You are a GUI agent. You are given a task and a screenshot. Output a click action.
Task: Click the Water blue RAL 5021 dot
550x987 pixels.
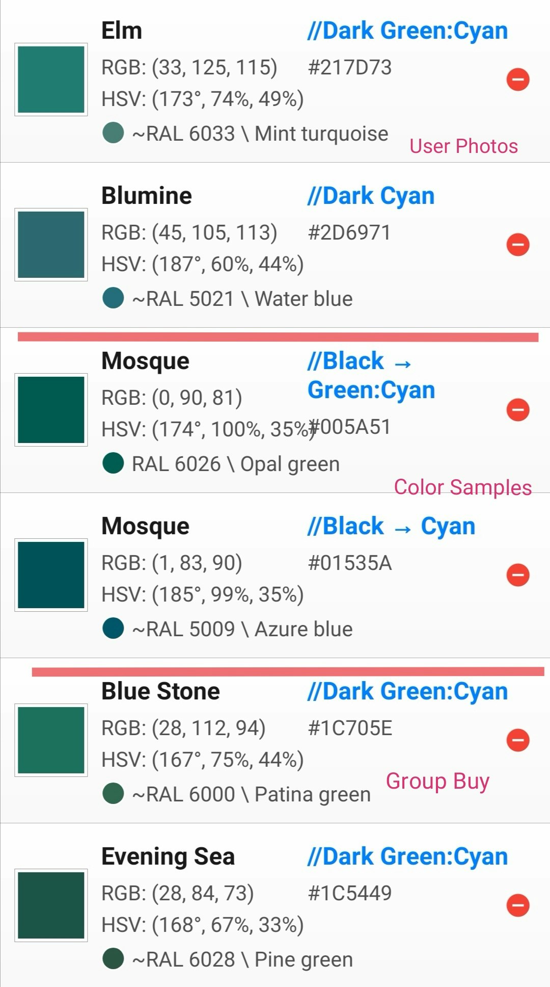113,298
